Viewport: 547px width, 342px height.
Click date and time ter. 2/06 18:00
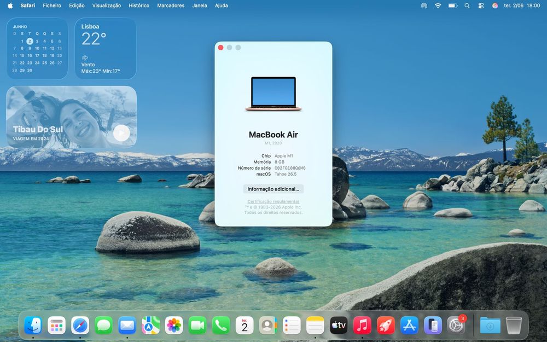coord(522,5)
